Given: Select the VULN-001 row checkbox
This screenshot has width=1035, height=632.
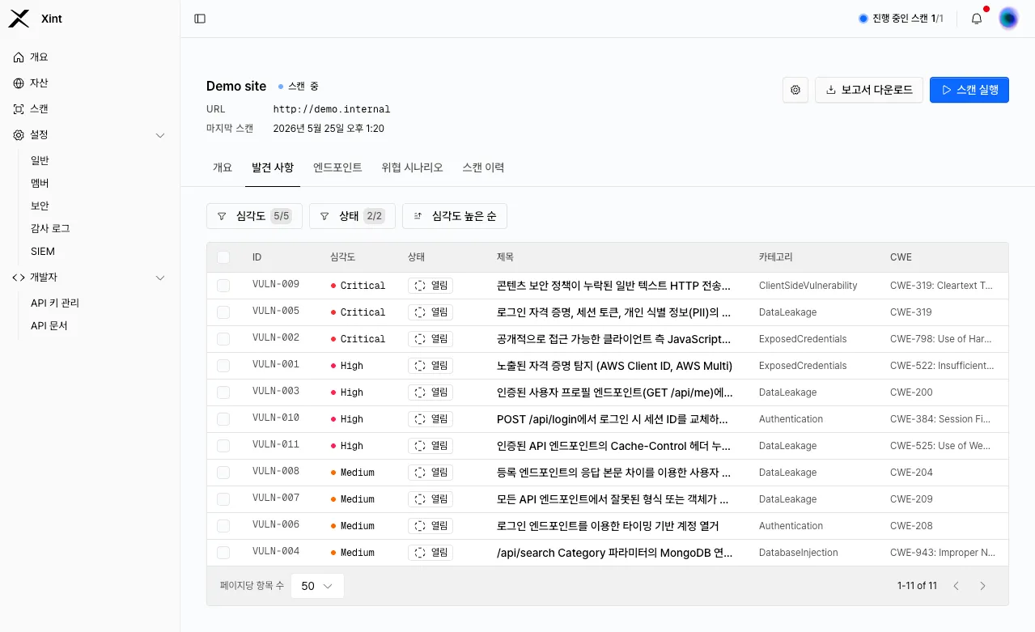Looking at the screenshot, I should (223, 366).
